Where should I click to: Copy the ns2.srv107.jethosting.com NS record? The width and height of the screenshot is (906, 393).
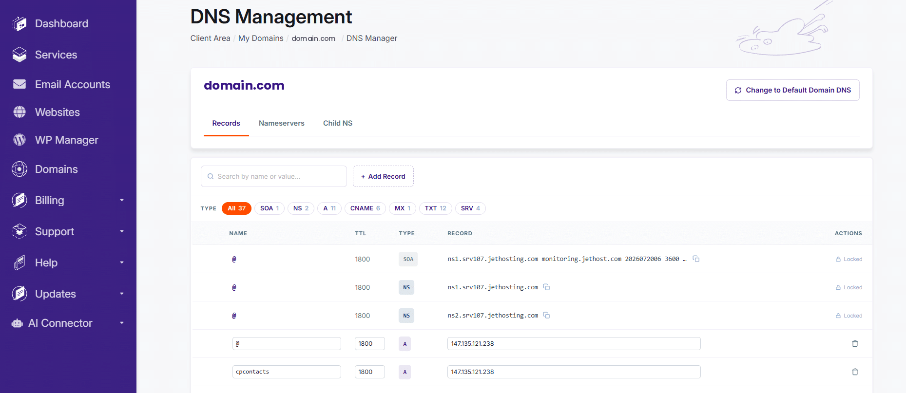coord(546,315)
